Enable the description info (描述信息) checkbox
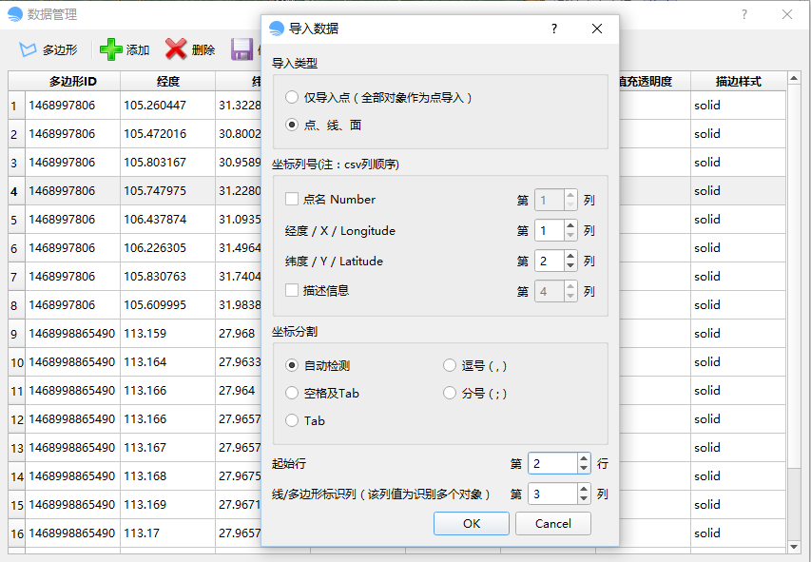Screen dimensions: 811x562 pos(292,290)
